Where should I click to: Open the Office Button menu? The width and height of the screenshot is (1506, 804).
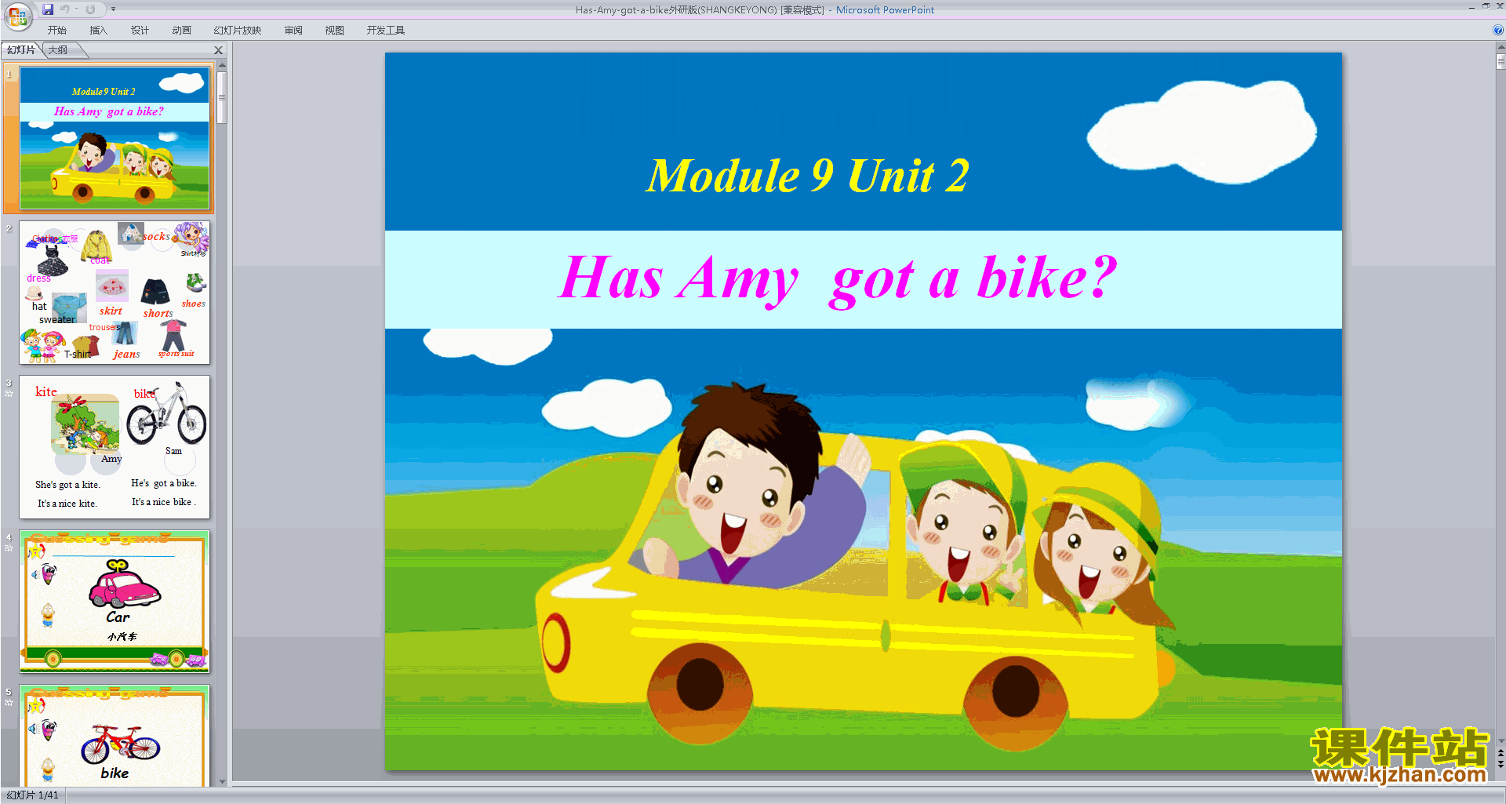[x=17, y=16]
